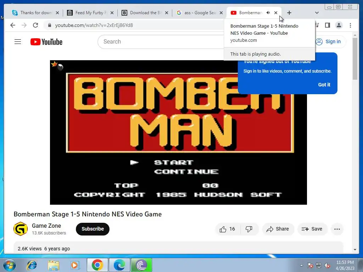Go to YouTube home via logo

click(46, 42)
